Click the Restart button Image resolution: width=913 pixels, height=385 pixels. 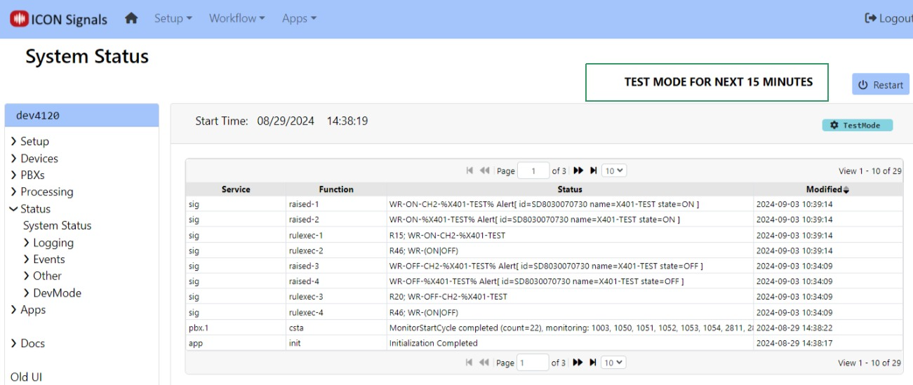[x=880, y=85]
